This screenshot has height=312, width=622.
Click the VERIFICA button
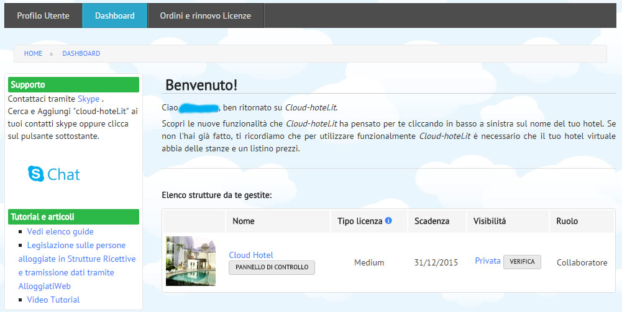point(522,262)
